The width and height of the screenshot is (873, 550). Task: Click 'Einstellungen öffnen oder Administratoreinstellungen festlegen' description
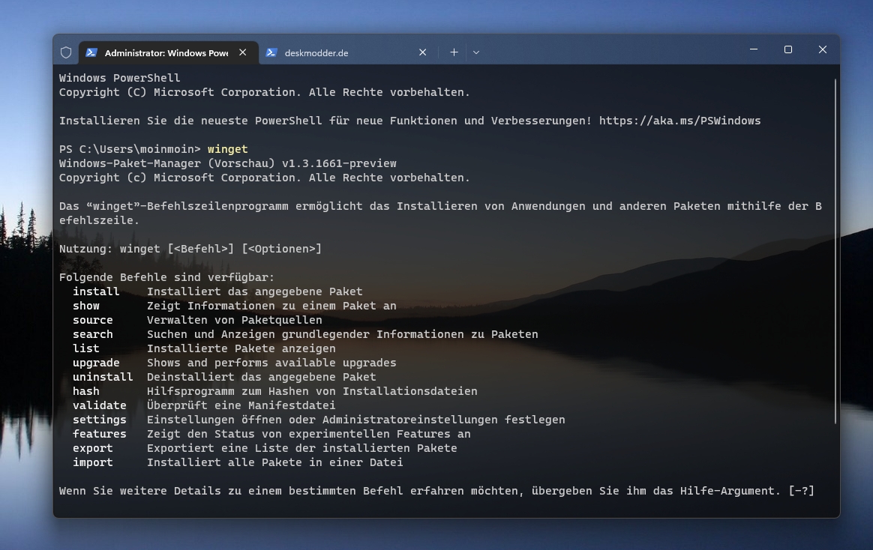355,420
